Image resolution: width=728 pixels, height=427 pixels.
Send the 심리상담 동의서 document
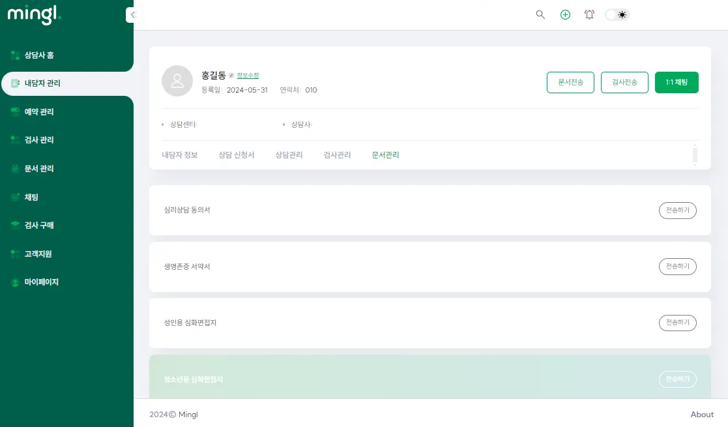678,211
